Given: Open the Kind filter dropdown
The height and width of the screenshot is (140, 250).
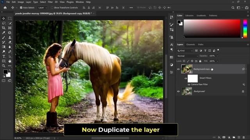Looking at the screenshot, I should [185, 51].
